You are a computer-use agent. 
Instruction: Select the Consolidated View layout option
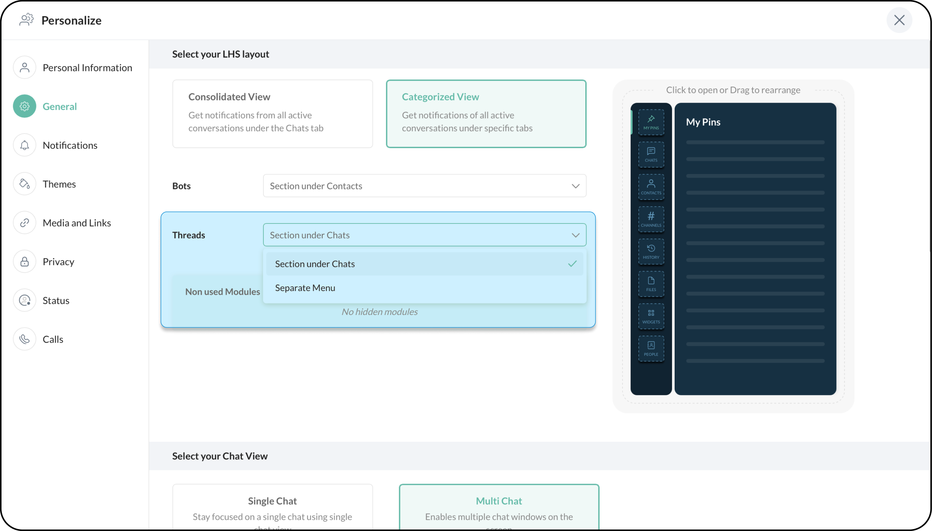[272, 113]
